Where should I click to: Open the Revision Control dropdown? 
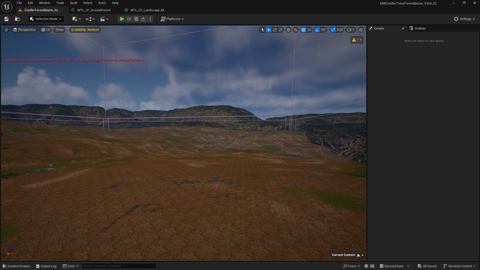pos(460,266)
